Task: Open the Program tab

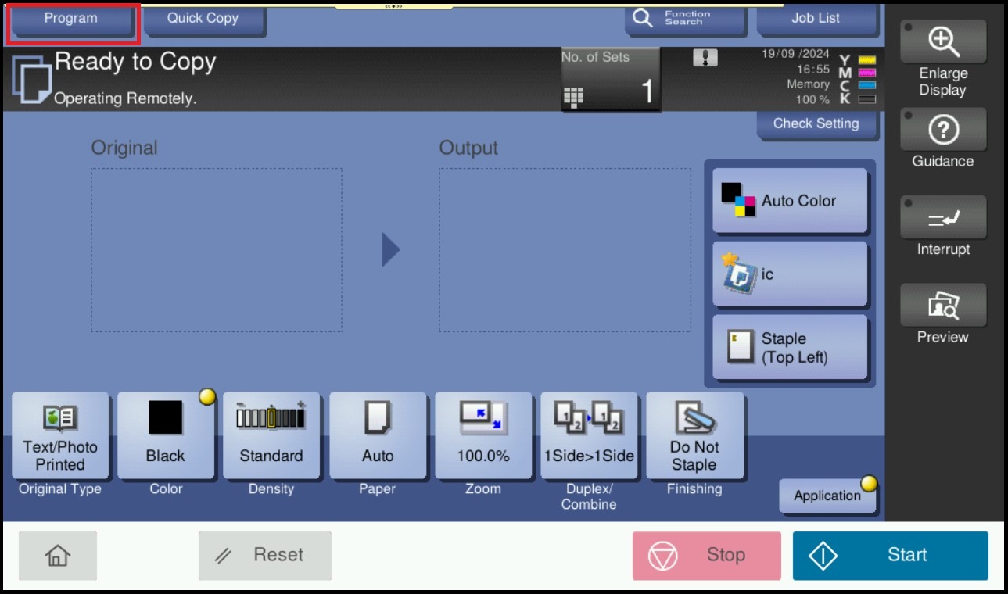Action: pyautogui.click(x=71, y=19)
